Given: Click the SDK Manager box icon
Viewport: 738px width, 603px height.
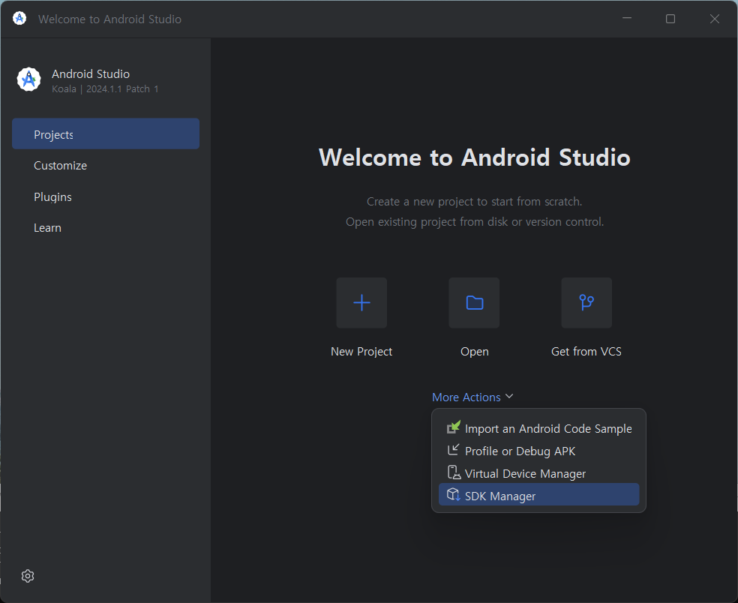Looking at the screenshot, I should click(x=453, y=495).
